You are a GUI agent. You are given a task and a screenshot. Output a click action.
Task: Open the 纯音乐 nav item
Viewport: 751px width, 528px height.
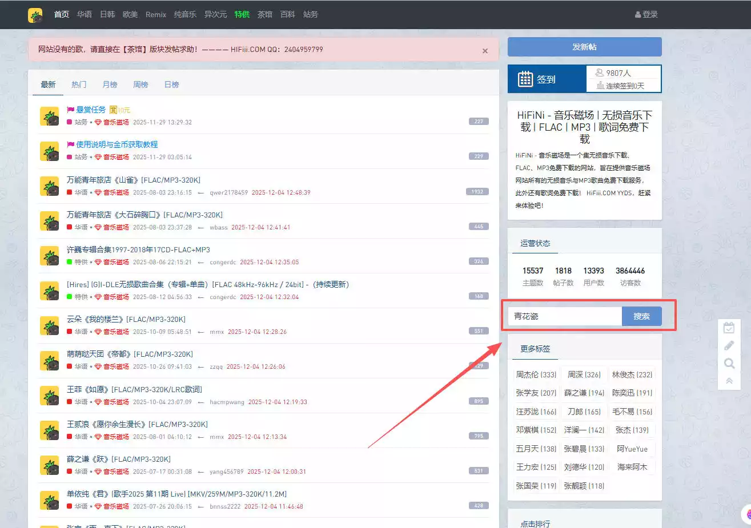tap(185, 14)
